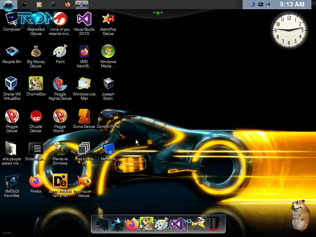
Task: Open the Joseph Biden desktop icon
Action: [x=108, y=89]
